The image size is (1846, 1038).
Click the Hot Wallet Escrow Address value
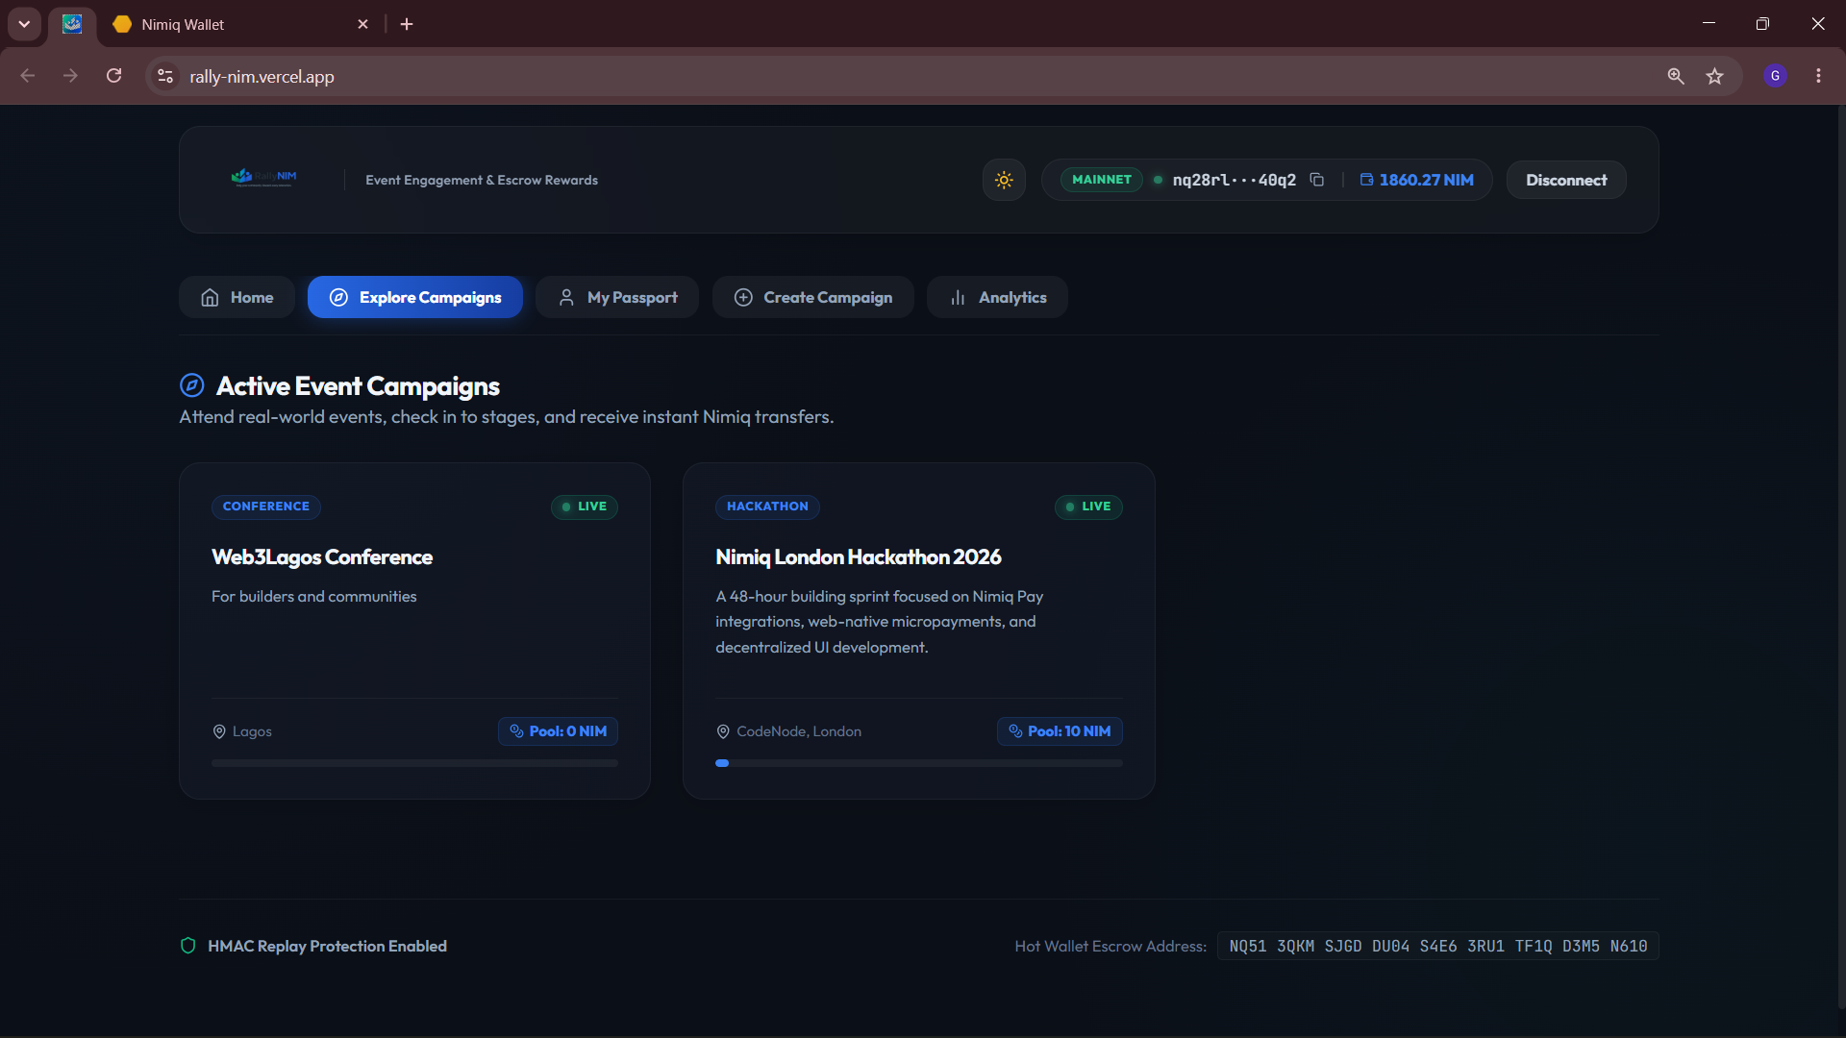pos(1437,946)
